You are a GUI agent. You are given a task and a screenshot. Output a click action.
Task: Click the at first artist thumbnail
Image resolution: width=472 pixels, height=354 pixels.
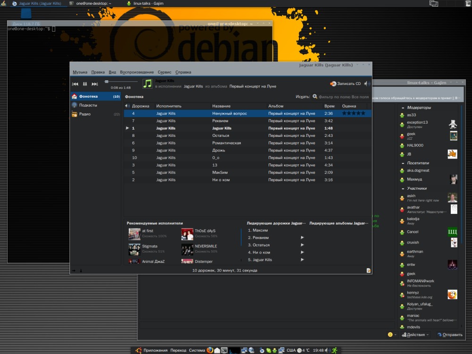pos(134,234)
